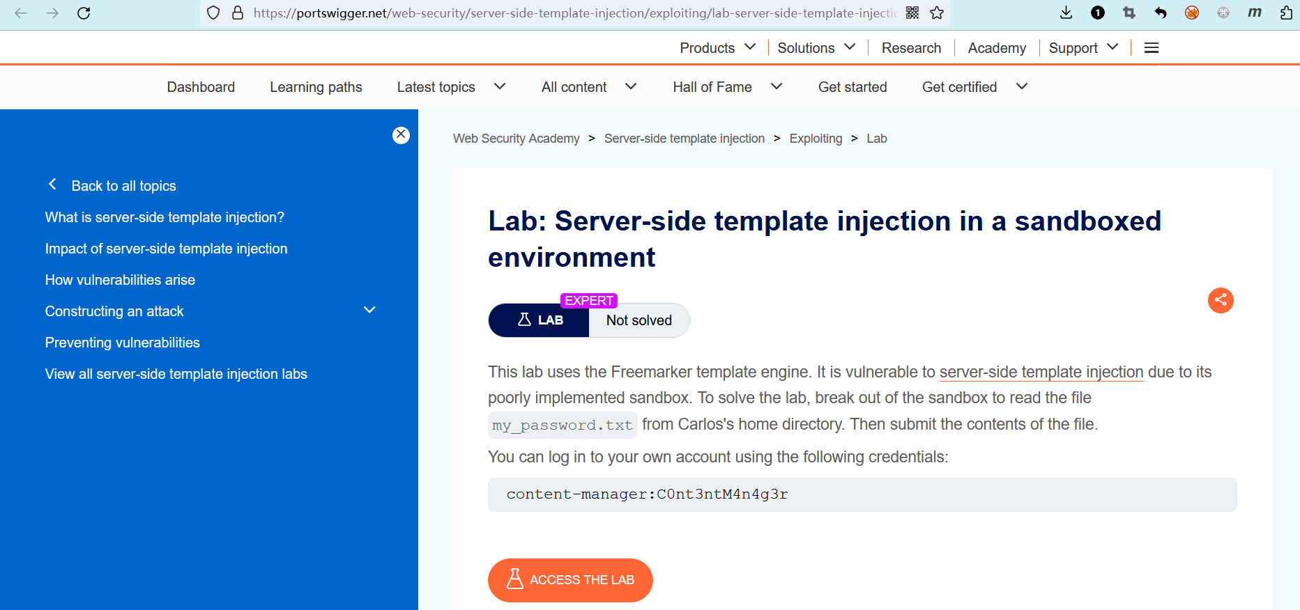Expand the Latest topics dropdown
Viewport: 1300px width, 610px height.
click(451, 87)
